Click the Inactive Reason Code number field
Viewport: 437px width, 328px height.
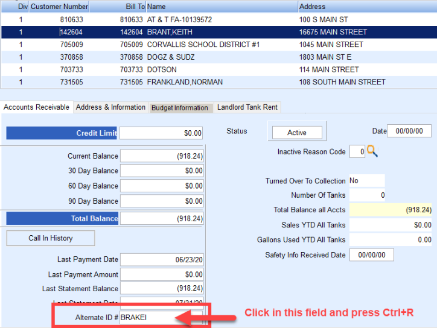click(x=357, y=152)
